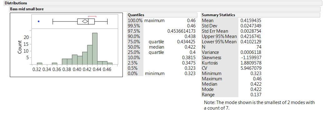This screenshot has height=114, width=323.
Task: Click the Skewness label
Action: click(x=211, y=58)
